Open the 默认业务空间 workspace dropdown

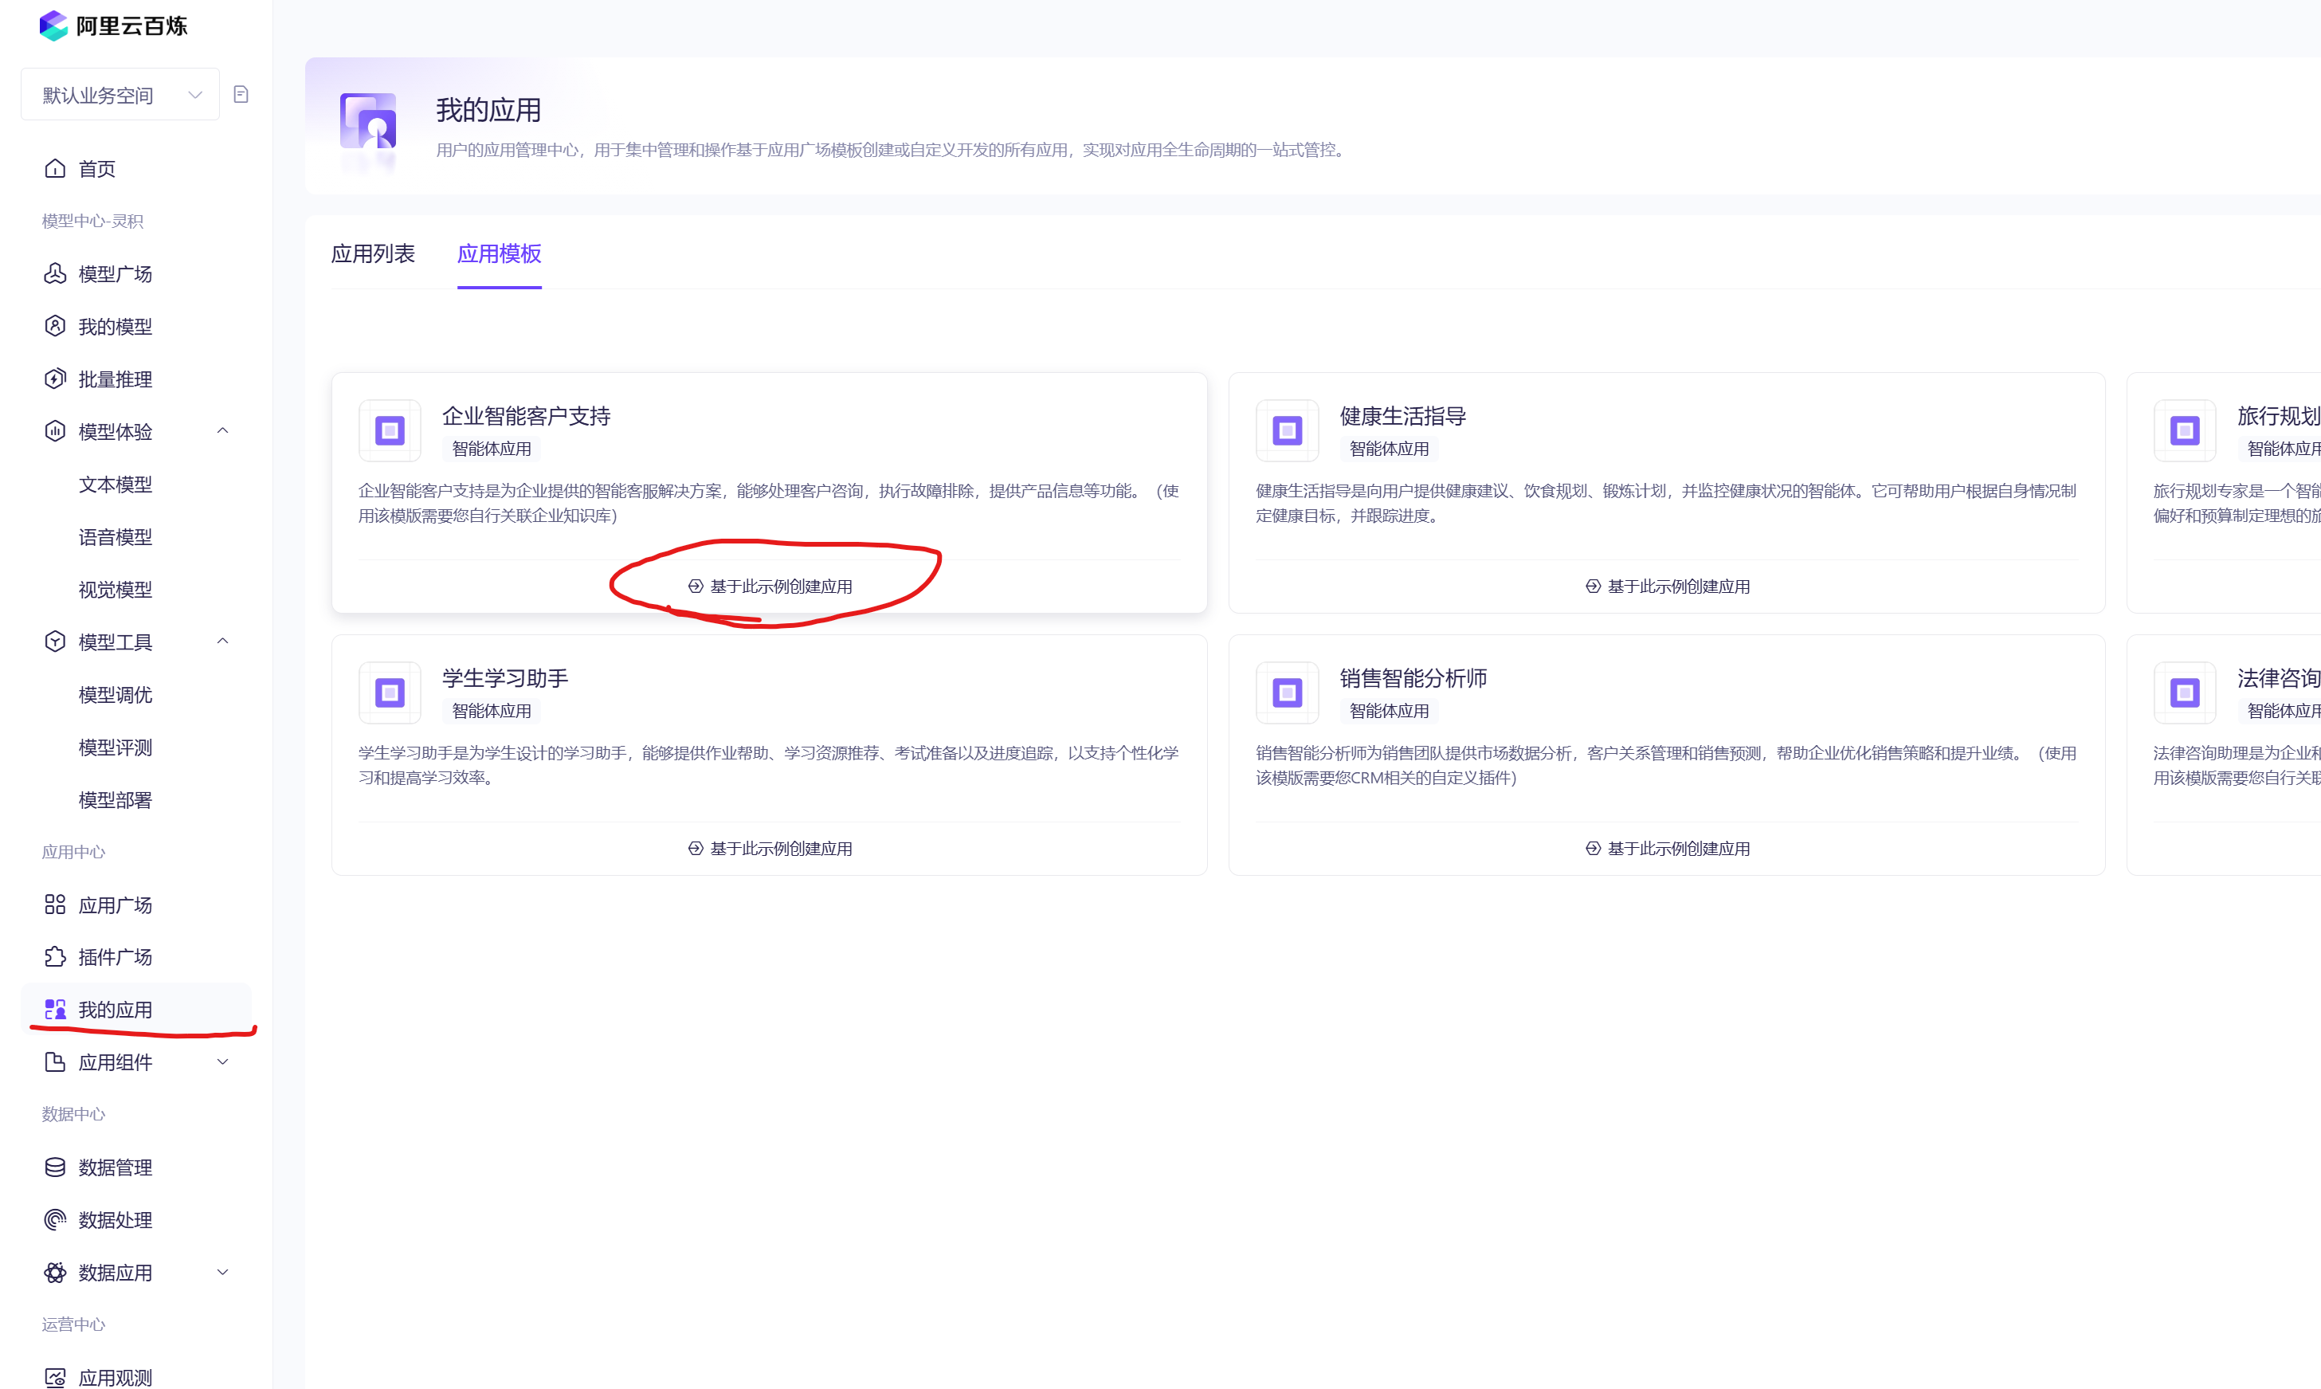[x=120, y=95]
